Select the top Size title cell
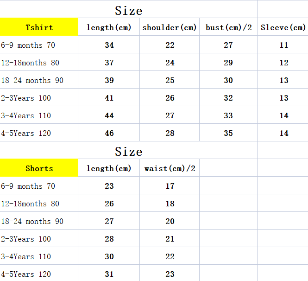The image size is (308, 281). pos(128,9)
